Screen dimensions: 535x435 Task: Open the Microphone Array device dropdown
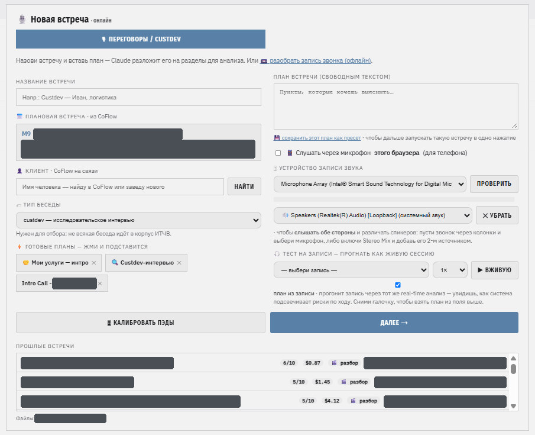370,184
